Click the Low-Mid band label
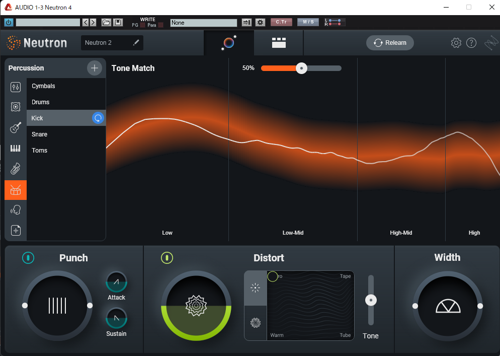The height and width of the screenshot is (356, 500). tap(293, 233)
